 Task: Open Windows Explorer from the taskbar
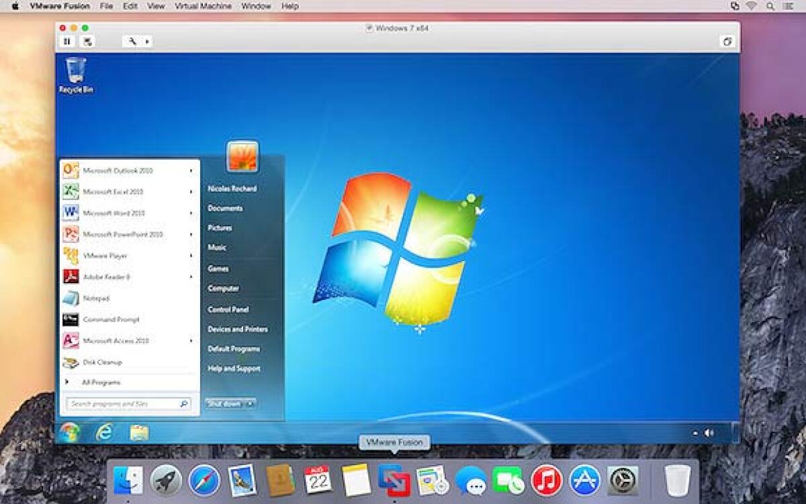point(139,432)
